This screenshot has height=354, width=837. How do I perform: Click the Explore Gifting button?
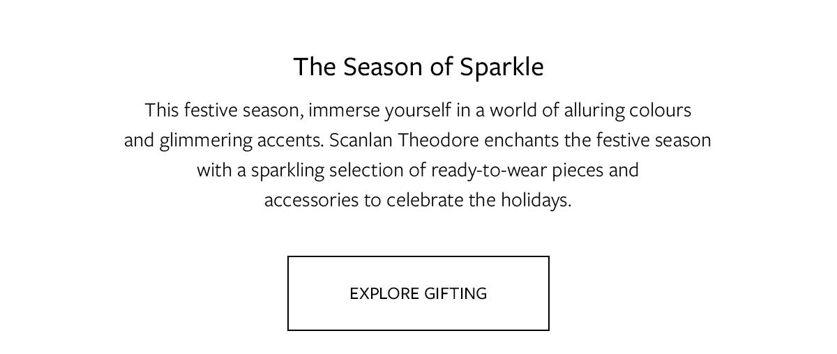(x=418, y=293)
